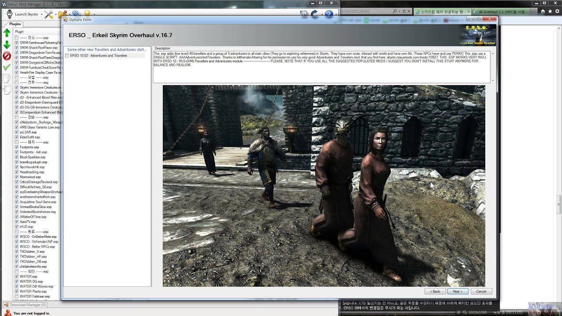Image resolution: width=562 pixels, height=316 pixels.
Task: Close the Korean Skyrim patch browser tab
Action: tap(468, 11)
